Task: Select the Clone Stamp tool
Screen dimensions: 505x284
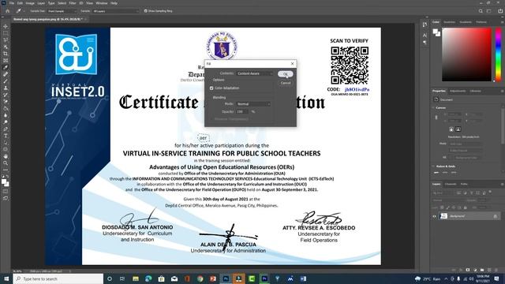Action: point(6,88)
